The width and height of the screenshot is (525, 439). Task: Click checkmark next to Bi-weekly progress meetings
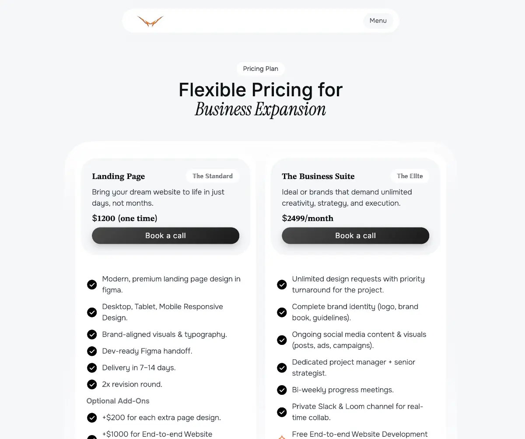click(282, 390)
